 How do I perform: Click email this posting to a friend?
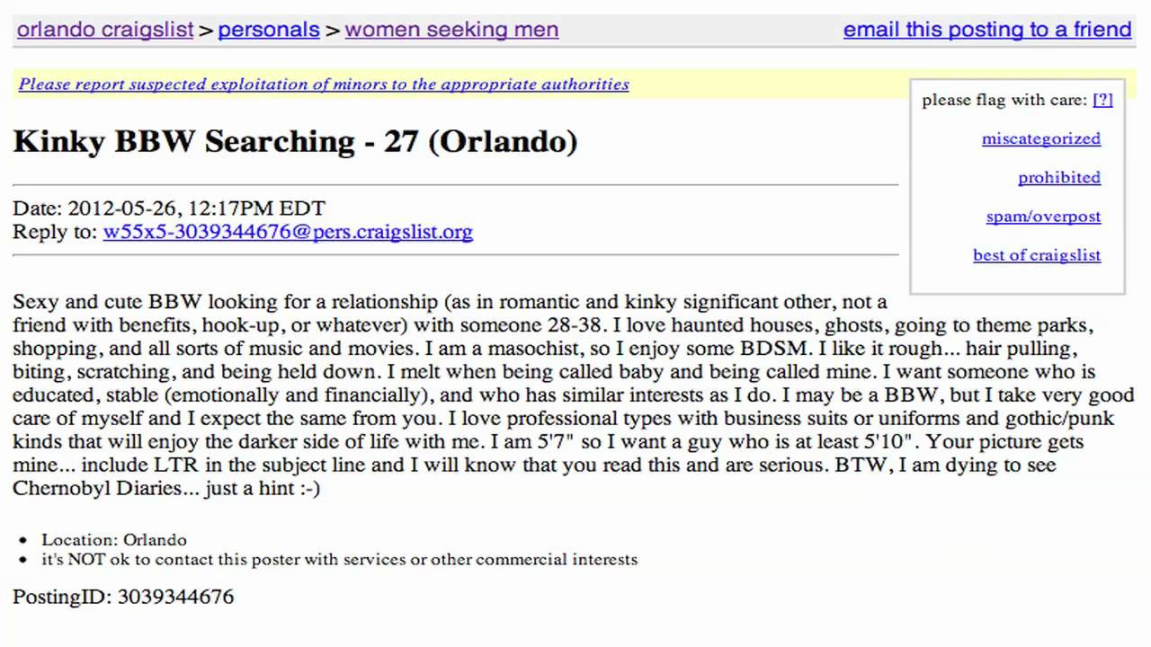click(986, 30)
